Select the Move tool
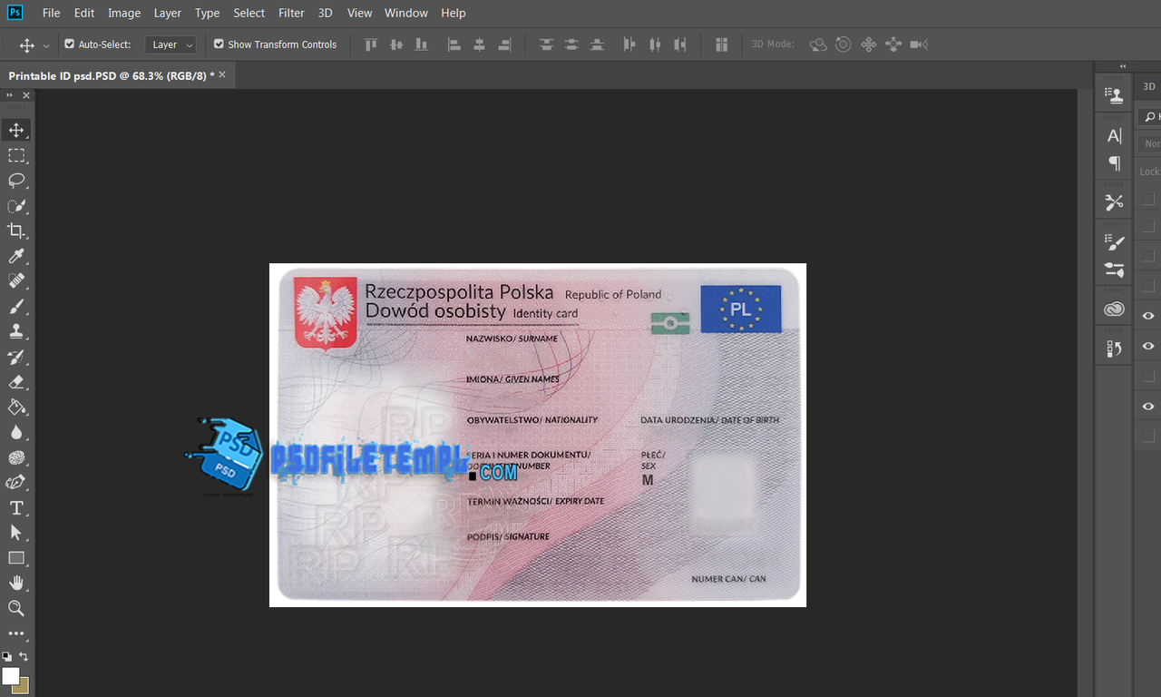 pos(16,130)
